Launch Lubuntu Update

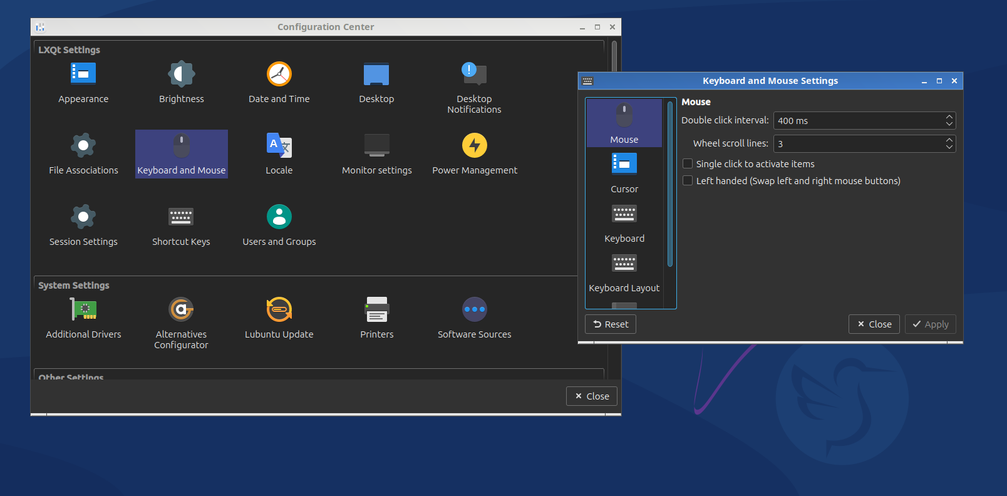tap(279, 318)
